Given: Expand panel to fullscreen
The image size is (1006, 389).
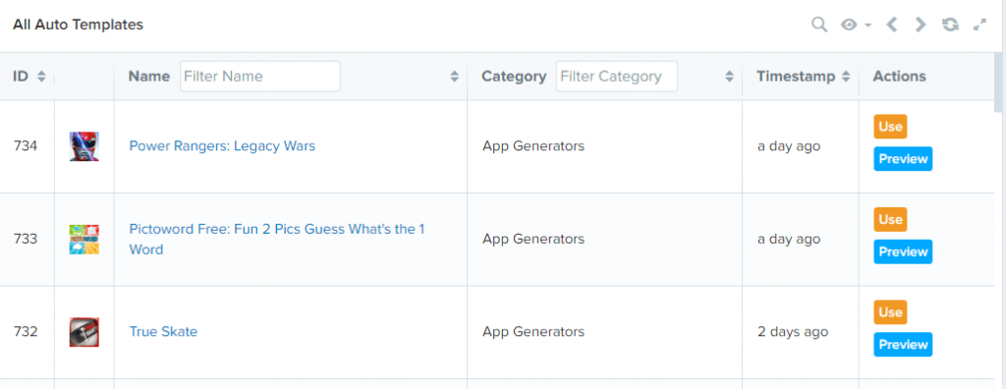Looking at the screenshot, I should tap(979, 25).
